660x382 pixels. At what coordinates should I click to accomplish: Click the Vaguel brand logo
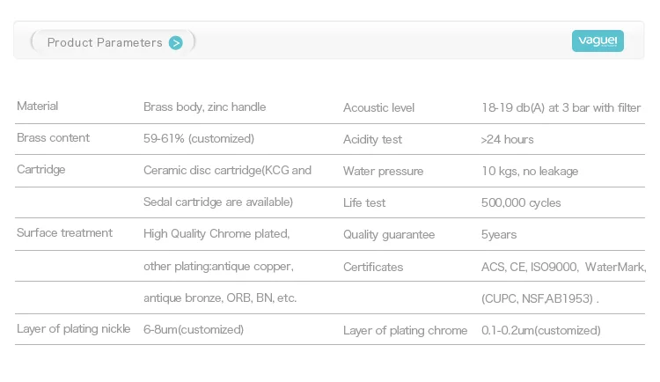[x=598, y=41]
